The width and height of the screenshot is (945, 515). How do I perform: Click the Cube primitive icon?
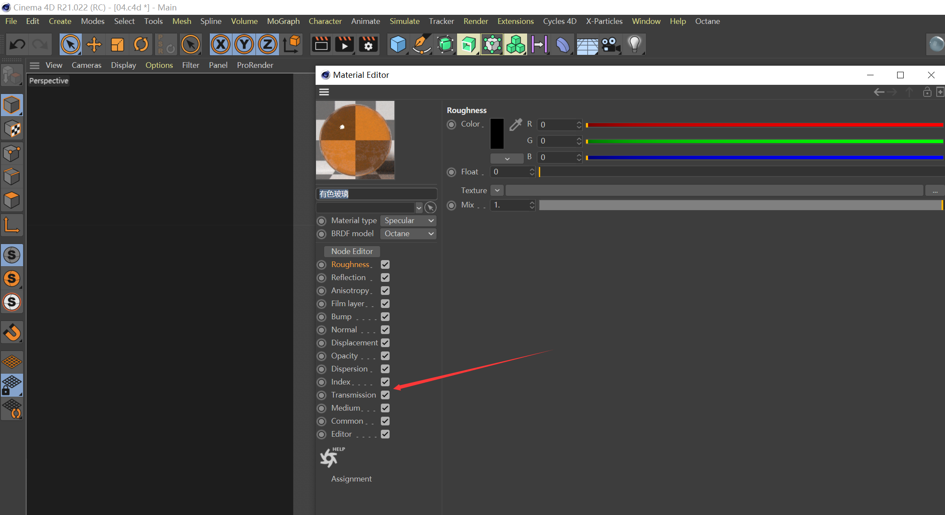[x=398, y=44]
